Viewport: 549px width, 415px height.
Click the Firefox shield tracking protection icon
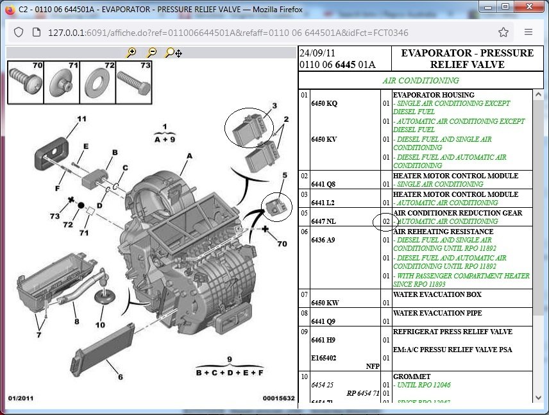[19, 33]
